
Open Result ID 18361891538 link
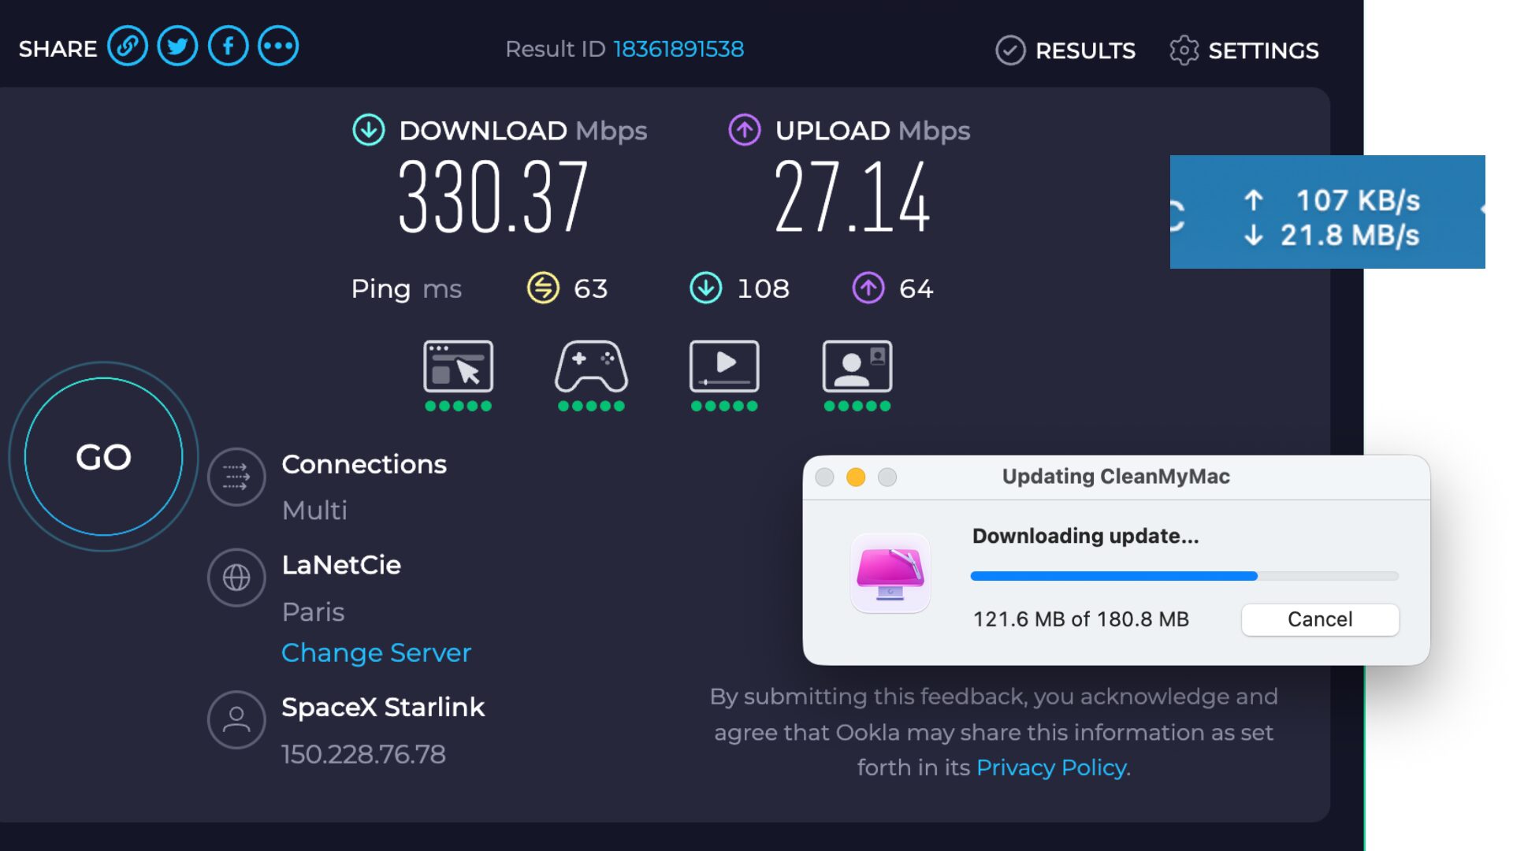(x=678, y=49)
